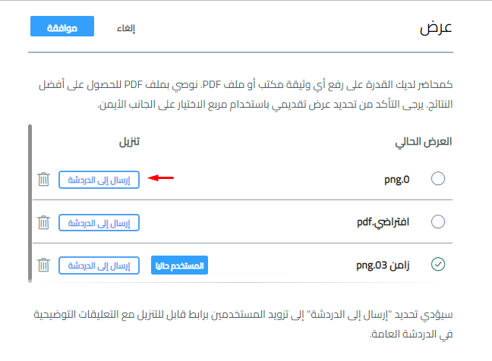Click the عرض dialog title
This screenshot has width=492, height=361.
(436, 28)
